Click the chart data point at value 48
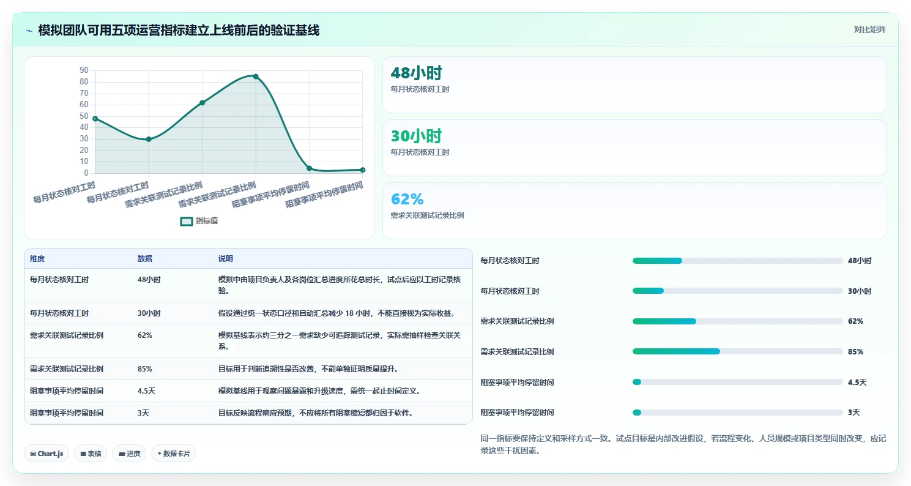911x486 pixels. [95, 118]
